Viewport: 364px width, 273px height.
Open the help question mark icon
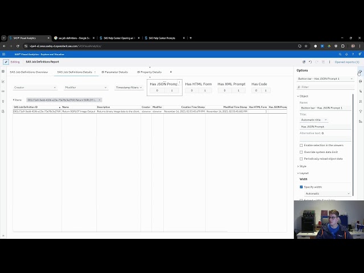click(353, 54)
